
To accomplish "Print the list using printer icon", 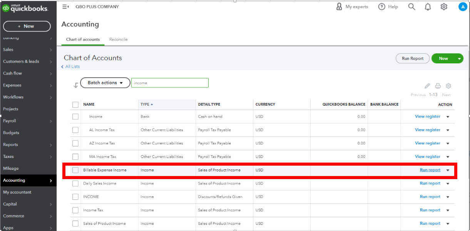I will click(x=438, y=86).
